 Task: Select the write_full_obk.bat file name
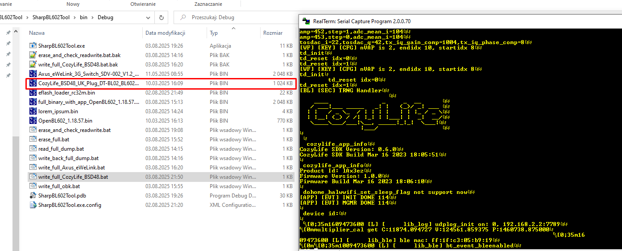[59, 186]
